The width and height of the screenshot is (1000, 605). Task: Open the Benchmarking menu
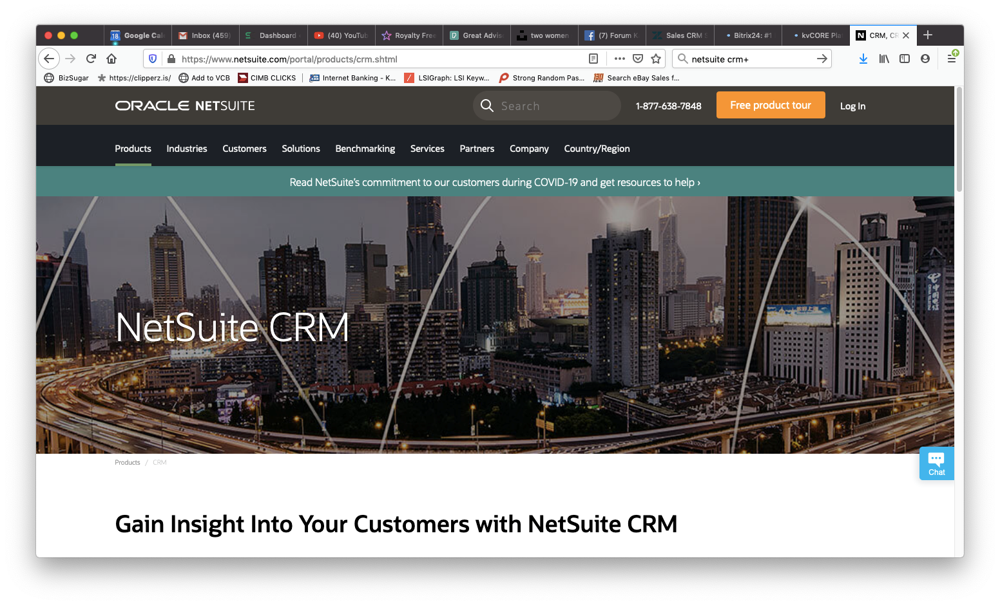click(x=365, y=149)
